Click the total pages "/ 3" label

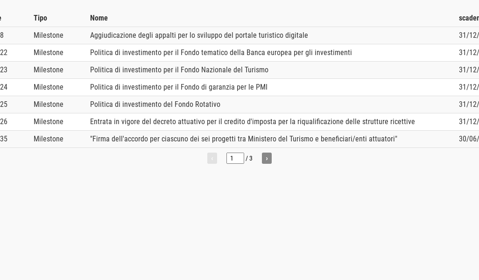[249, 159]
